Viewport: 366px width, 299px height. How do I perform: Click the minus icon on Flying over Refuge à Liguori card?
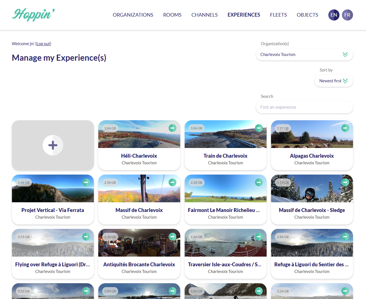point(86,237)
